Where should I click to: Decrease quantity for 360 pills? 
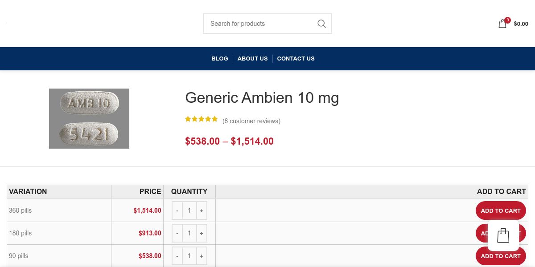(x=177, y=210)
